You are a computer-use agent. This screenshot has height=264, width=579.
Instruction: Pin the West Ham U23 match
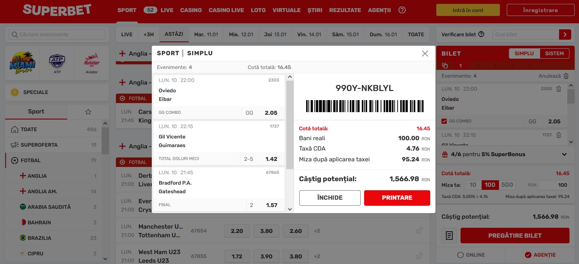[x=419, y=256]
